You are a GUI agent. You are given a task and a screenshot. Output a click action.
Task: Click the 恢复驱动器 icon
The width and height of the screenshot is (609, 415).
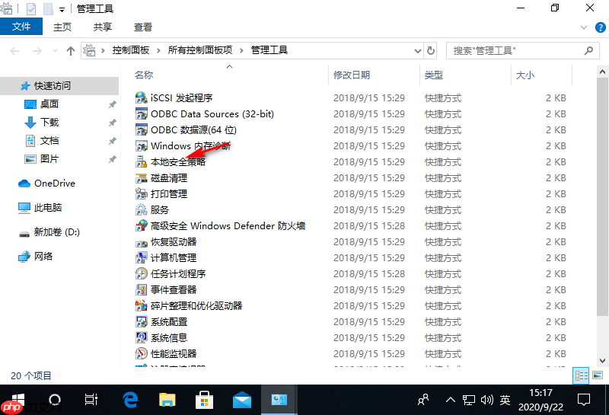141,241
